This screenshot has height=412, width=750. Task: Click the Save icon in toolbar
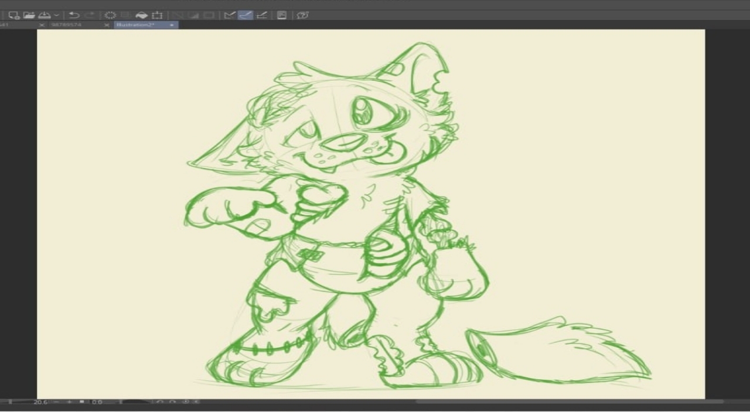pos(45,15)
